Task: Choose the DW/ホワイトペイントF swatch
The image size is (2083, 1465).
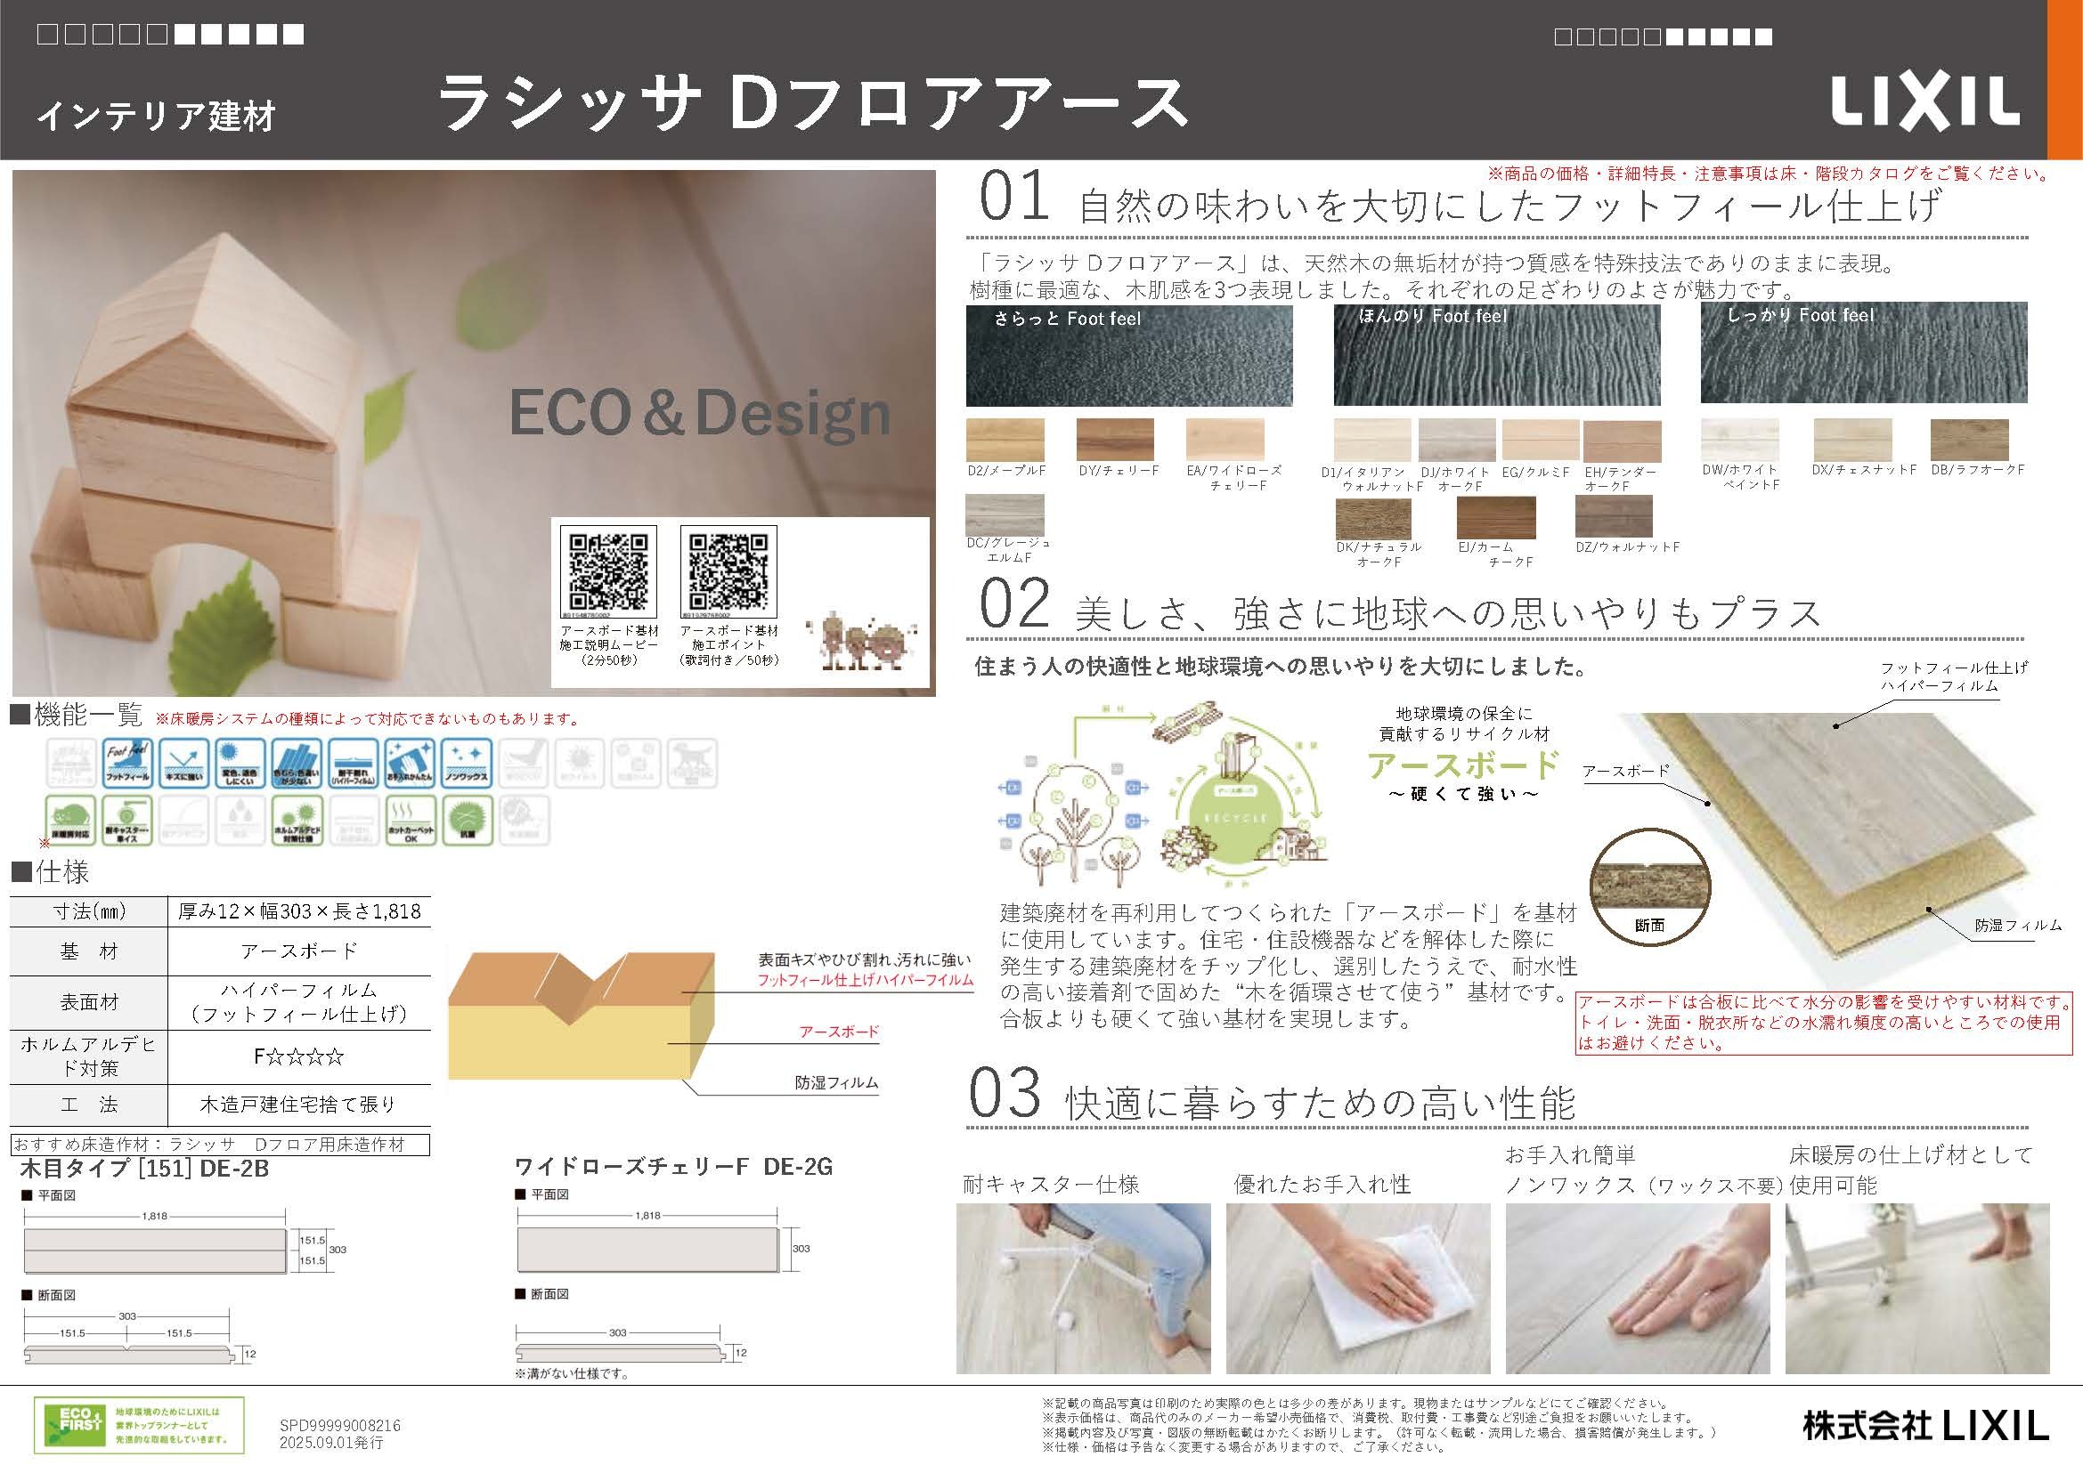Action: [x=1739, y=441]
